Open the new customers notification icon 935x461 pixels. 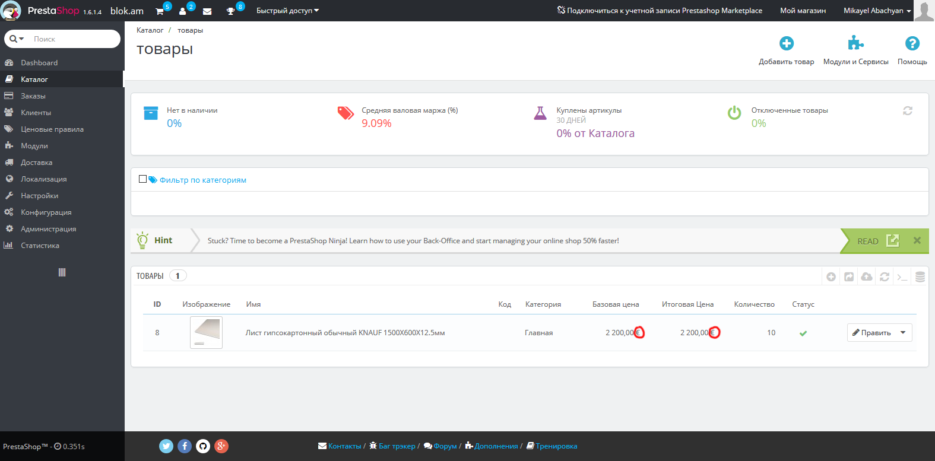[x=183, y=11]
